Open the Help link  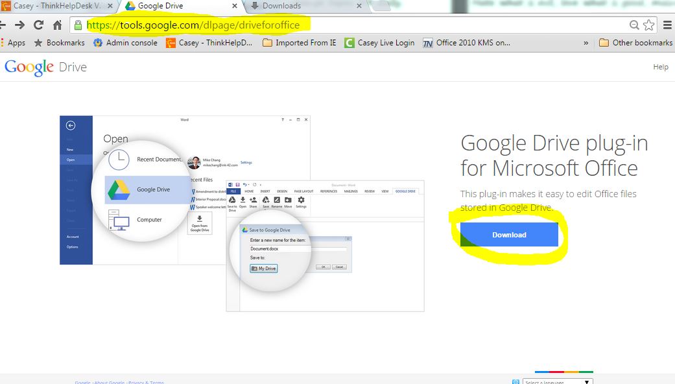(x=661, y=67)
